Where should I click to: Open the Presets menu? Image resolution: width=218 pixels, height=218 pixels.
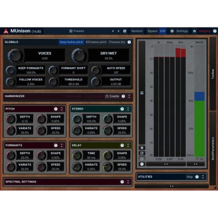(x=76, y=31)
